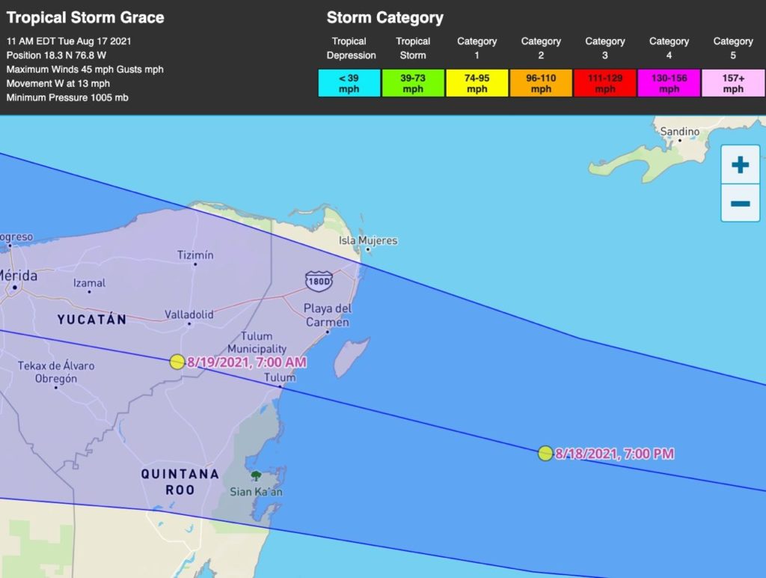Click the Storm Category legend heading
Viewport: 766px width, 578px height.
coord(385,18)
